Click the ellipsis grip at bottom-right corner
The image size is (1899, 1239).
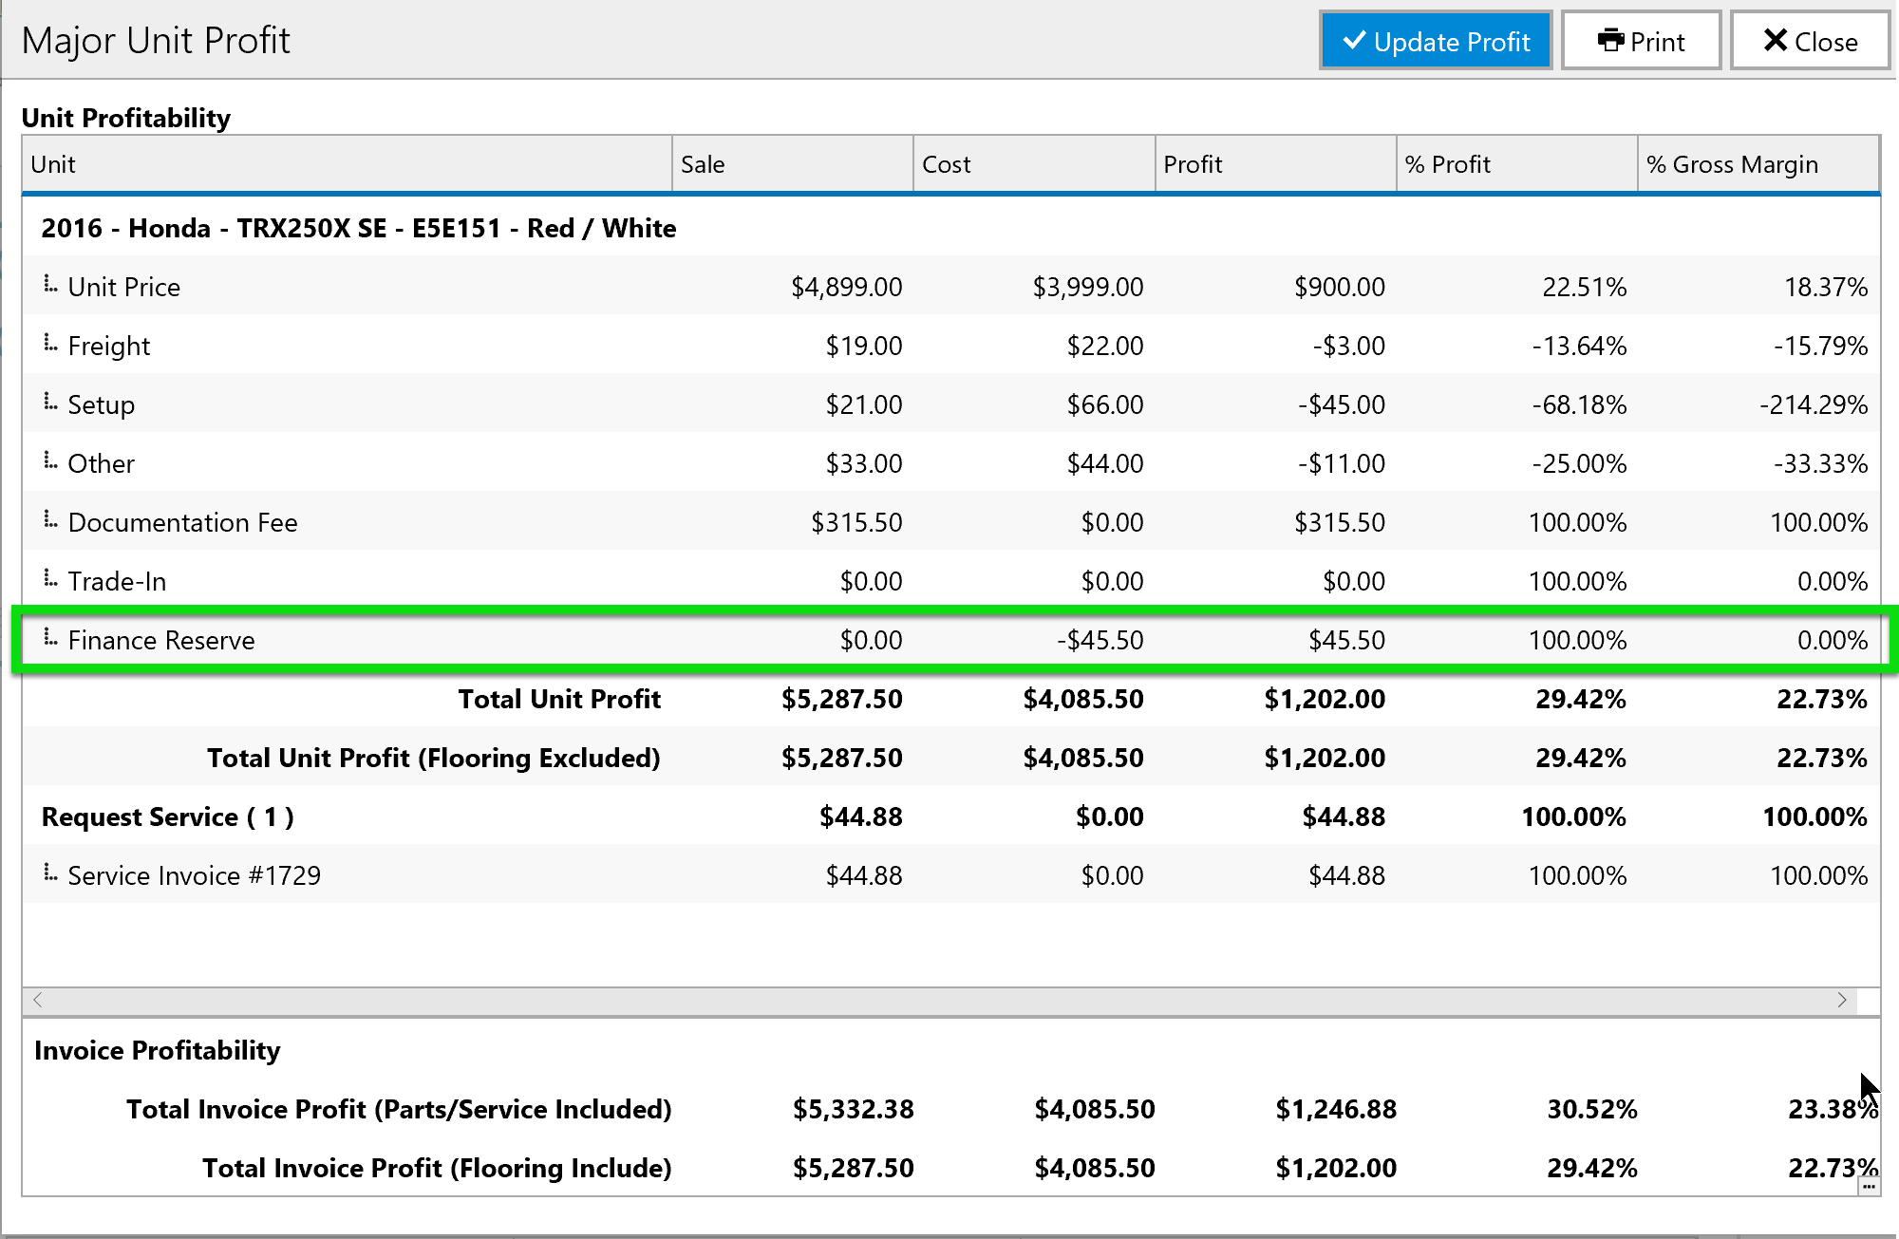pos(1869,1186)
